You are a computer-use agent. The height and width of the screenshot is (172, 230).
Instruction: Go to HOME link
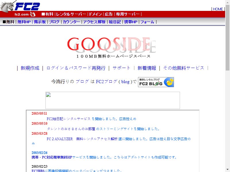coord(218,9)
